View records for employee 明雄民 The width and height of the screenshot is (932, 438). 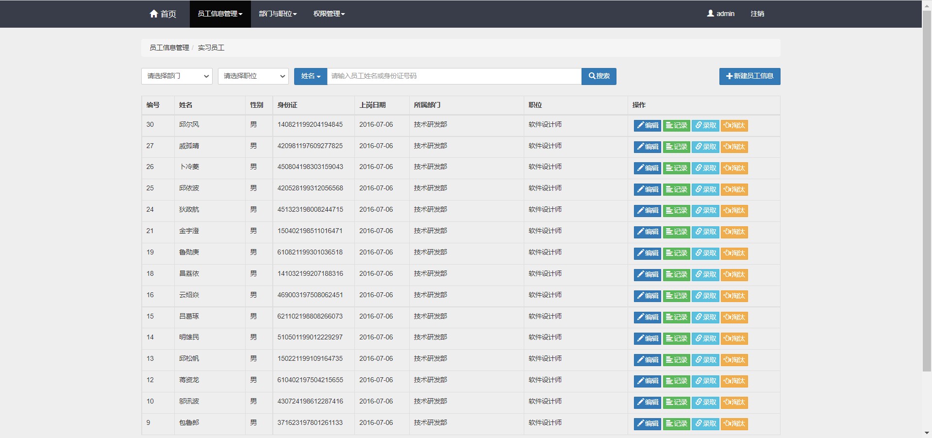676,338
